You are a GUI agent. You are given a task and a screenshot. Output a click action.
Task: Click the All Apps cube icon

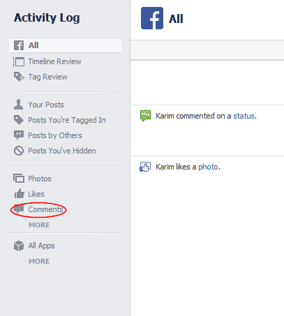click(19, 246)
